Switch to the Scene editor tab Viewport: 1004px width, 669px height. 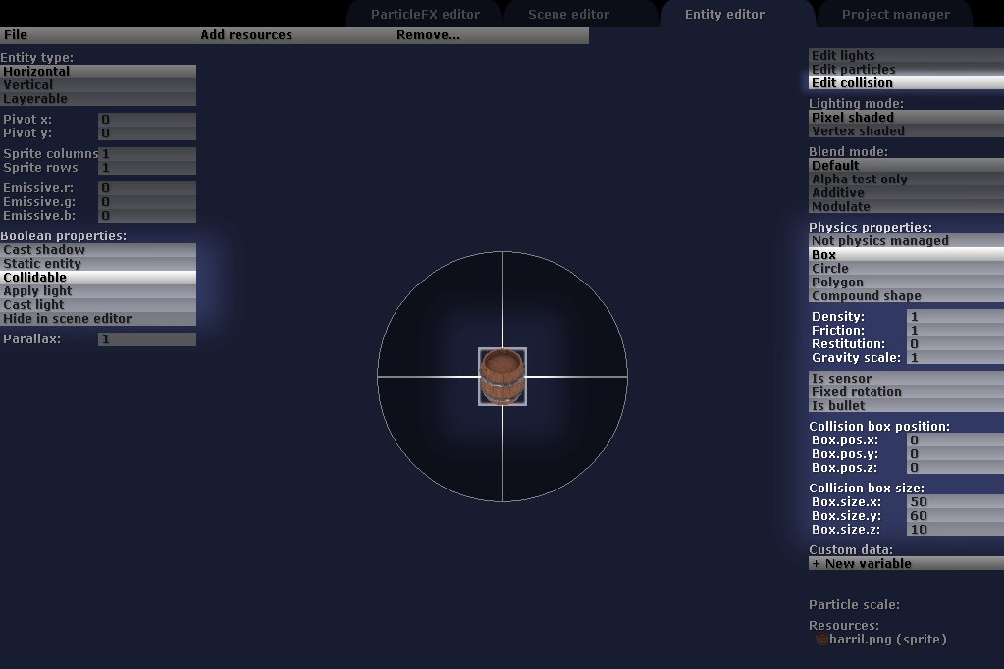(568, 15)
